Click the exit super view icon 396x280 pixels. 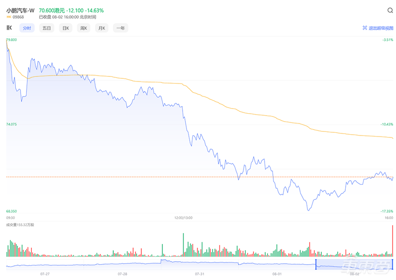(x=365, y=28)
